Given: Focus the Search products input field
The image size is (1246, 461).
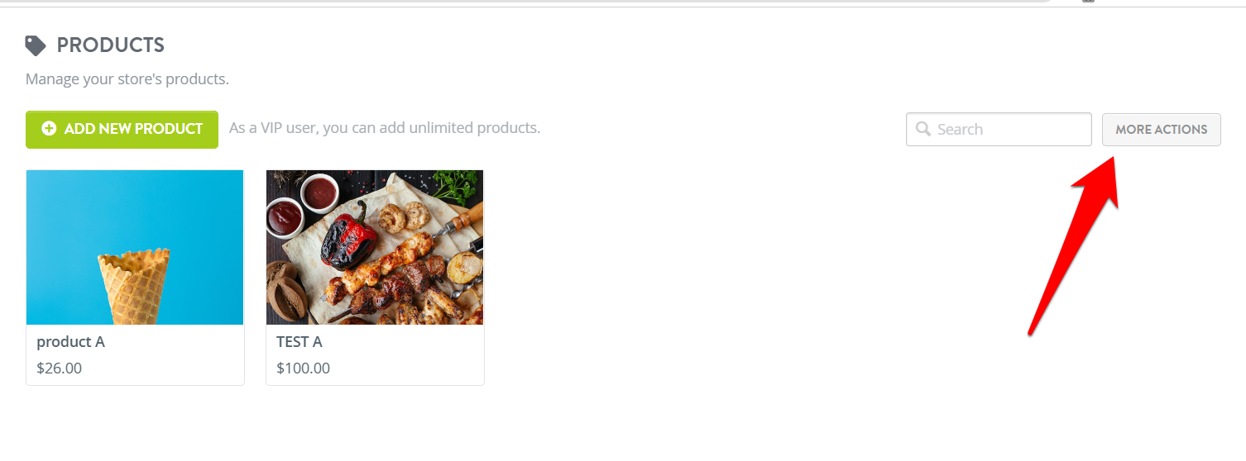Looking at the screenshot, I should pos(999,130).
